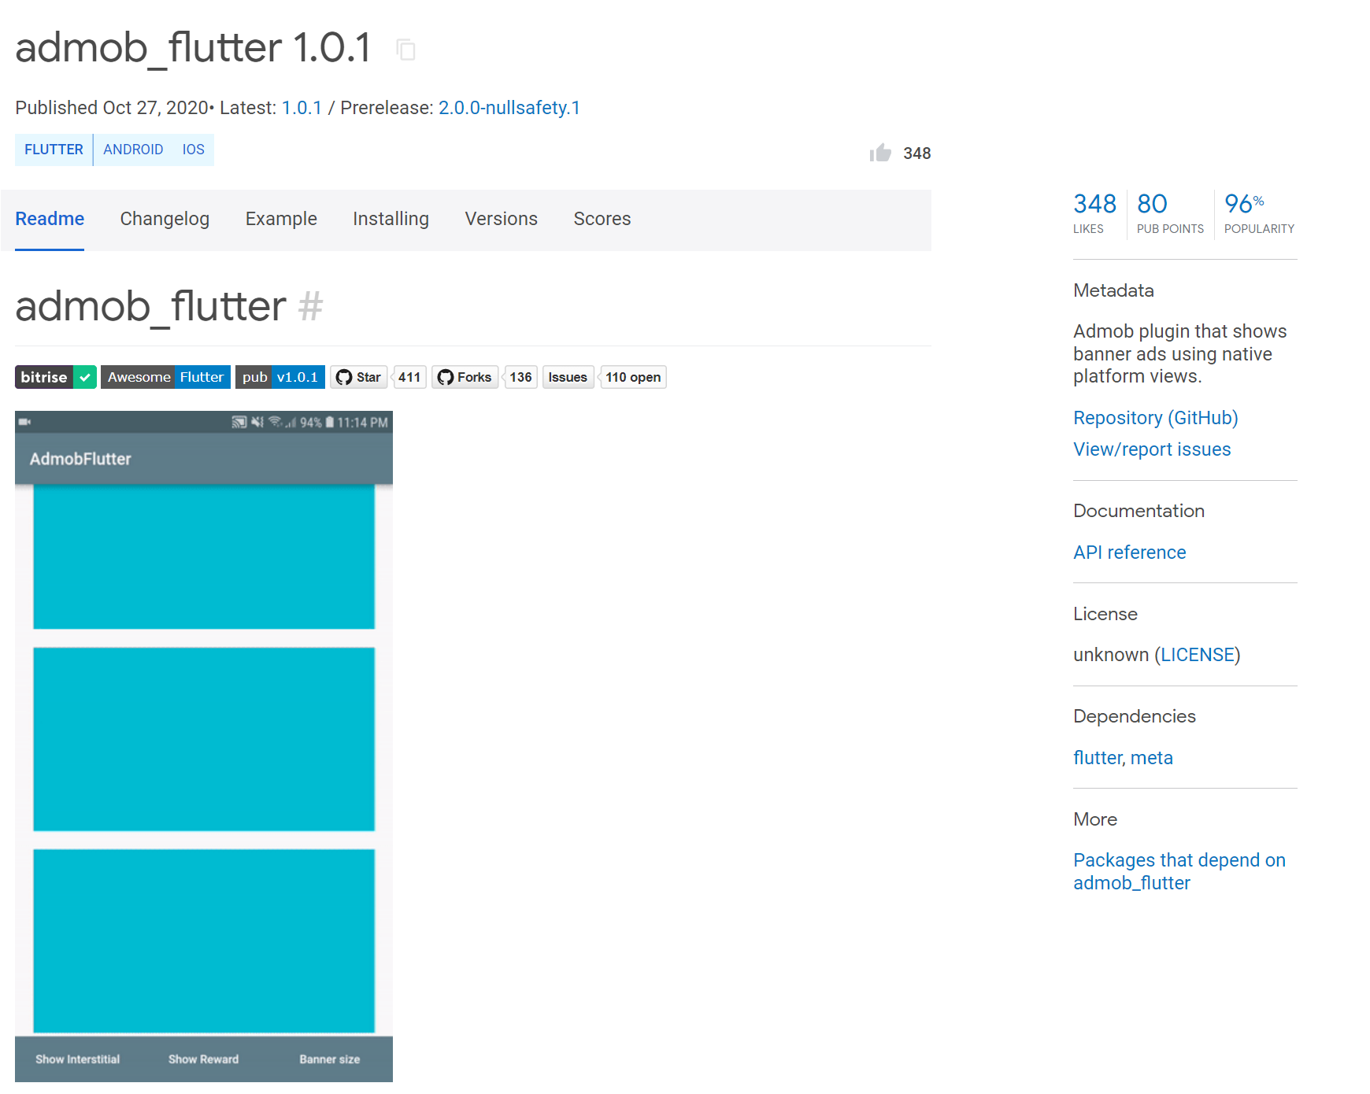Open prerelease 2.0.0-nullsafety.1 link
Screen dimensions: 1370x1094
coord(509,108)
